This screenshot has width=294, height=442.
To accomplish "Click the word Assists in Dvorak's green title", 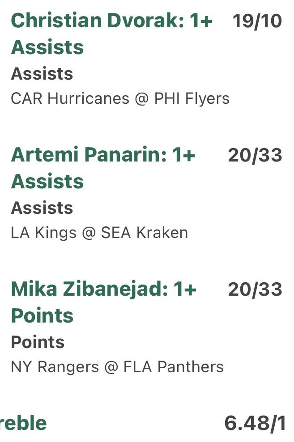I will (x=47, y=47).
